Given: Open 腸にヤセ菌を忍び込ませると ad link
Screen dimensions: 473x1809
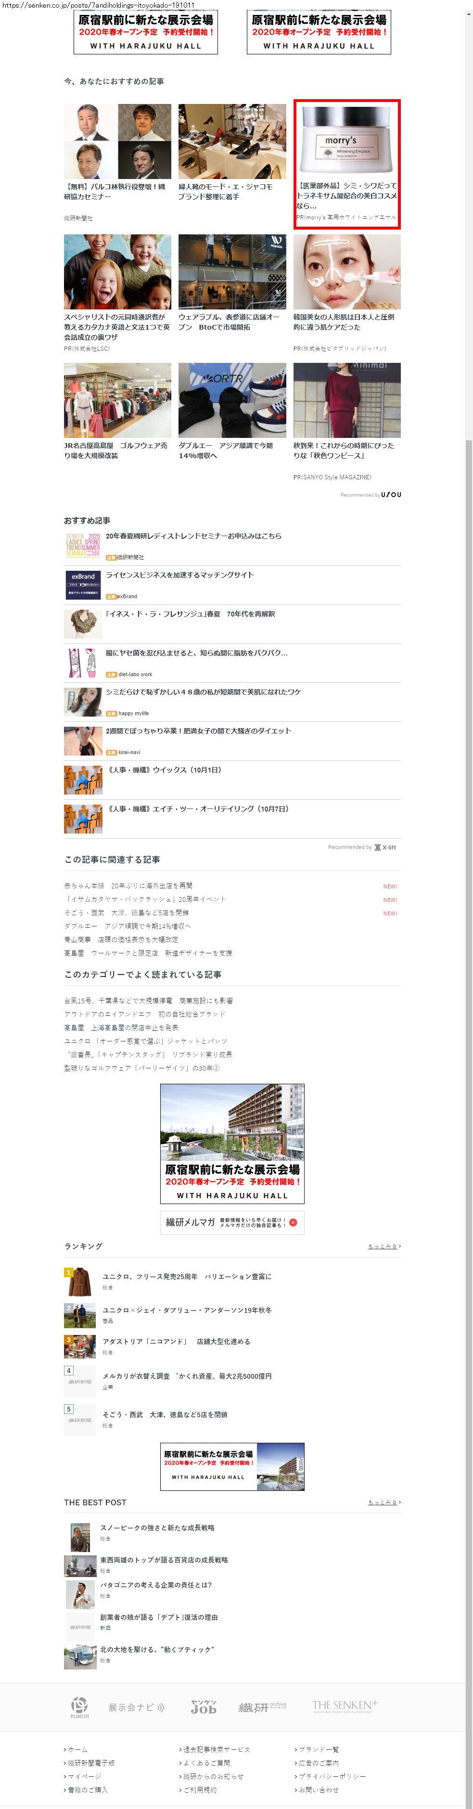Looking at the screenshot, I should tap(196, 653).
